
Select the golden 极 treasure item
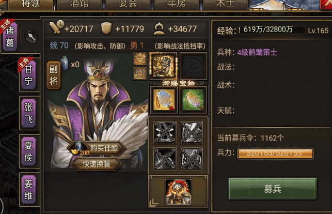[163, 66]
